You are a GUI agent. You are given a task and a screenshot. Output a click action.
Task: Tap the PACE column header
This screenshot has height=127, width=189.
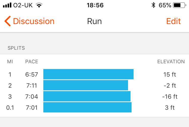31,62
